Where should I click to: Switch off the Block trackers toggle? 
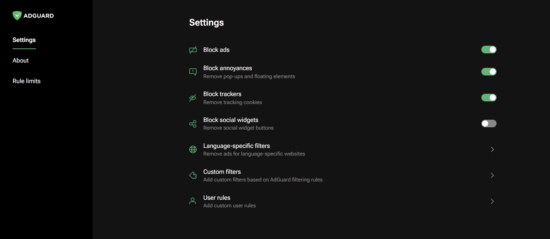(x=489, y=98)
